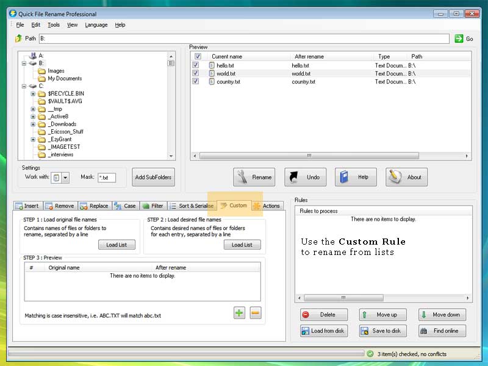This screenshot has height=366, width=488.
Task: Toggle the select-all checkbox in Preview header
Action: tap(198, 56)
